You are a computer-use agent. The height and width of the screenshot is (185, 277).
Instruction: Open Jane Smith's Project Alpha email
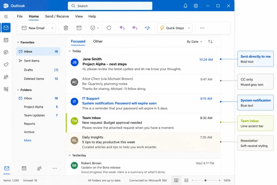coord(143,64)
